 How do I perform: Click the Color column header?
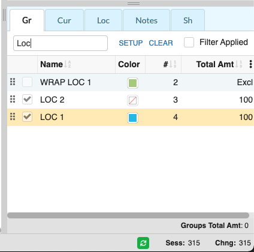pos(129,64)
